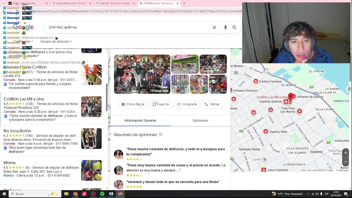The height and width of the screenshot is (198, 352).
Task: Click the Guardar button
Action: tap(161, 104)
